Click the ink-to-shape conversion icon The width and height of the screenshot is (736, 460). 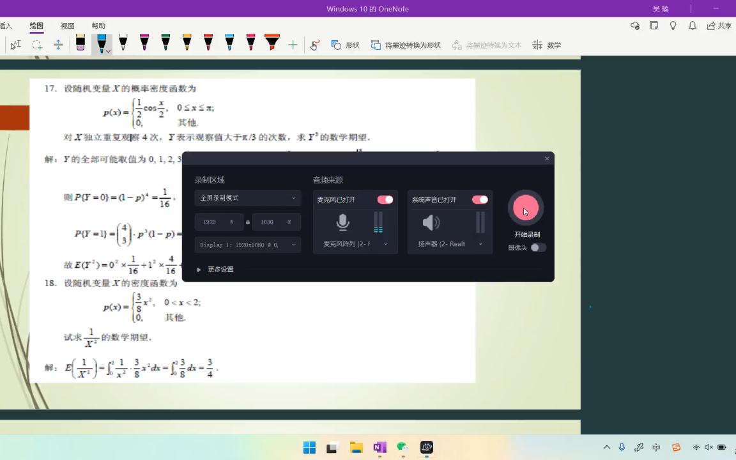(376, 45)
